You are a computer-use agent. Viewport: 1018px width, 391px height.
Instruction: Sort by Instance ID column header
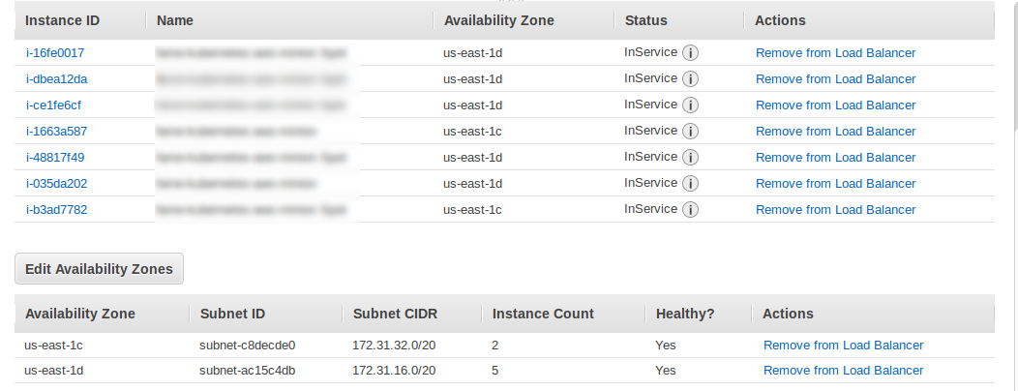click(x=62, y=20)
